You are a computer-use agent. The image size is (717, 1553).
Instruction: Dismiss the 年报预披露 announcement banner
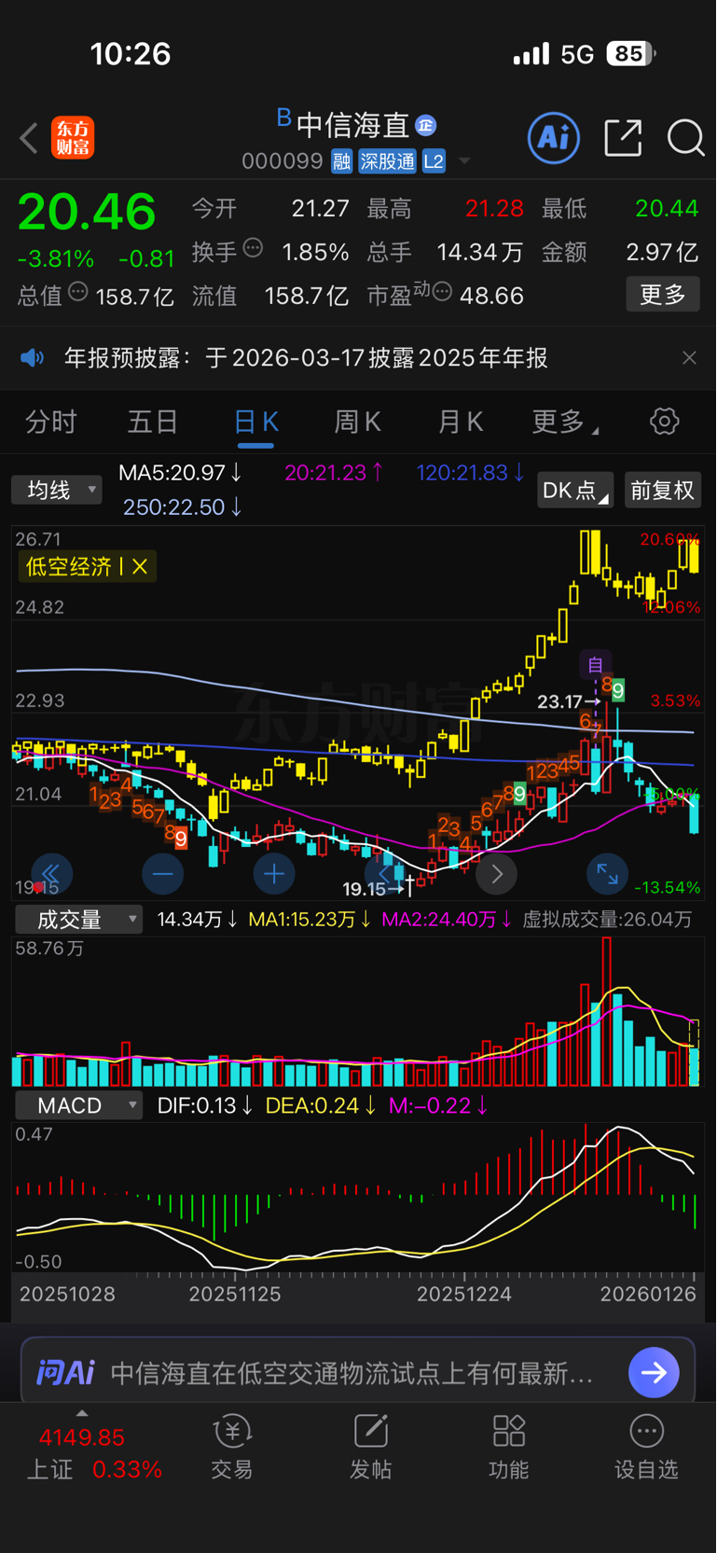(x=689, y=358)
